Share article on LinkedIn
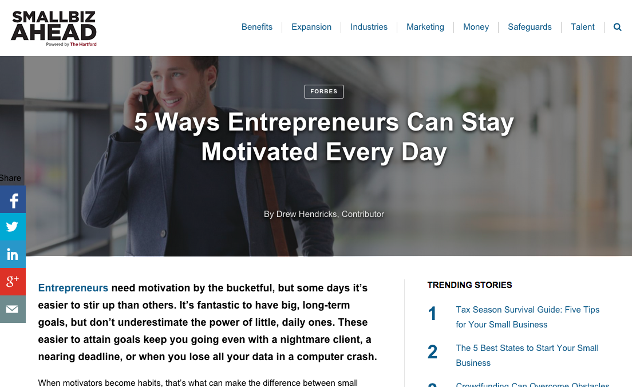Screen dimensions: 632x387 click(13, 254)
